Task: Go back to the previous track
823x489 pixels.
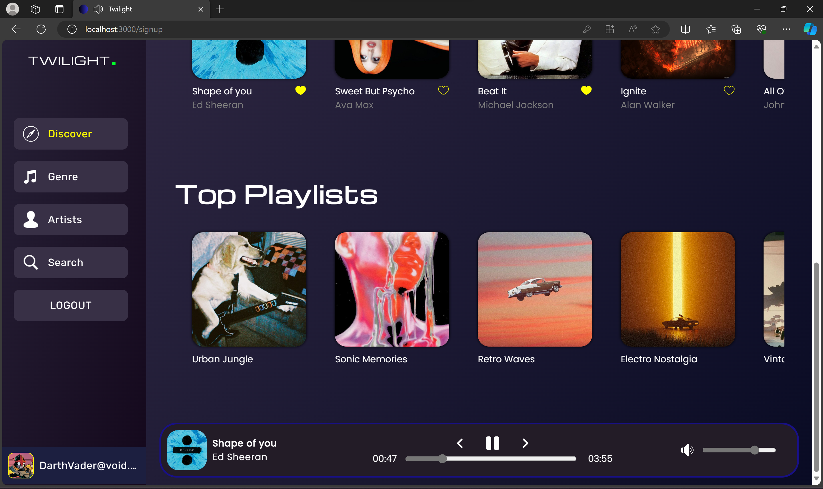Action: (x=460, y=443)
